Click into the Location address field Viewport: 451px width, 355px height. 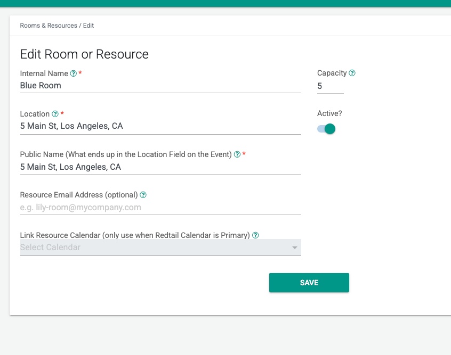(x=160, y=126)
